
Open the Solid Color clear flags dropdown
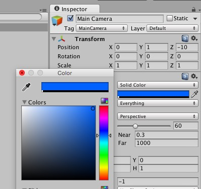point(158,85)
